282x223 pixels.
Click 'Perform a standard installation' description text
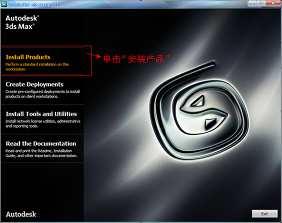(x=37, y=67)
